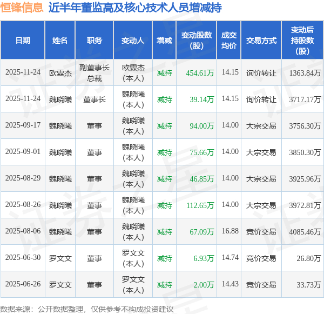Image resolution: width=324 pixels, height=314 pixels.
Task: Click the name cell 欧霖杰
Action: click(x=60, y=73)
